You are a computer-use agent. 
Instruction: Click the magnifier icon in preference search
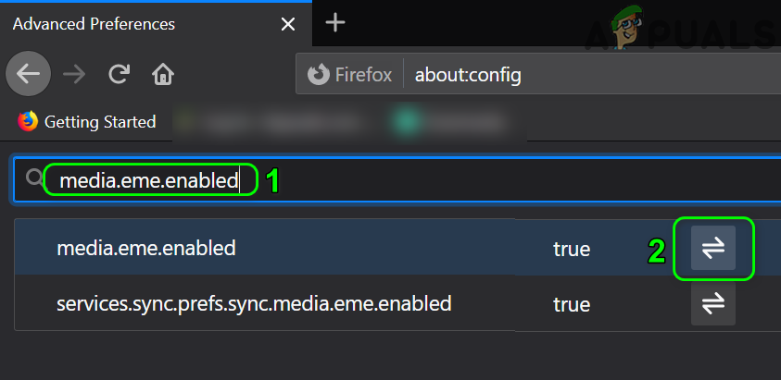click(35, 178)
